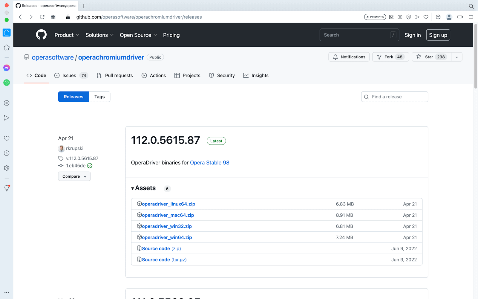478x299 pixels.
Task: Open a new tab with plus button
Action: [x=84, y=6]
